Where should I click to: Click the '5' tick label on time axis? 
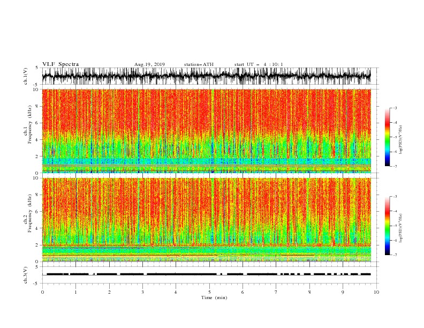click(209, 292)
